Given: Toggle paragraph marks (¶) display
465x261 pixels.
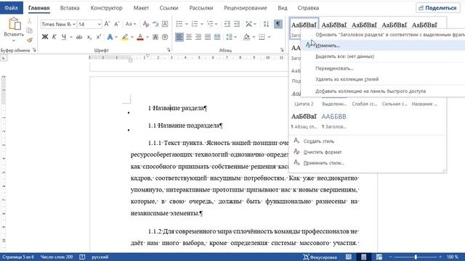Looking at the screenshot, I should (278, 24).
